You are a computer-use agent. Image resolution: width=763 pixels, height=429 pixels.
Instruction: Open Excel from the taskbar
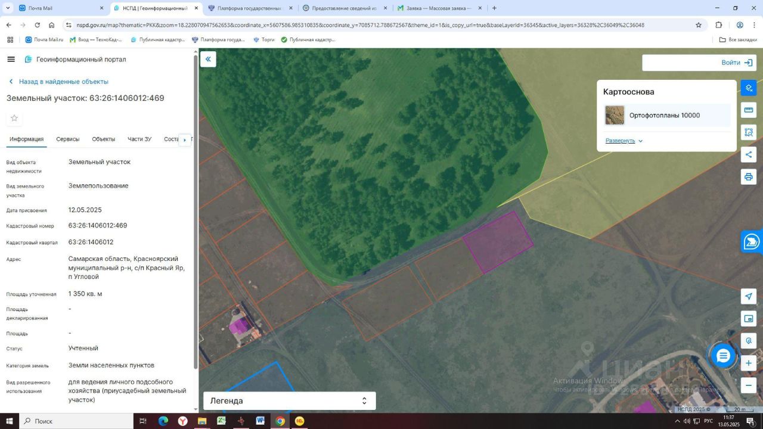[221, 421]
